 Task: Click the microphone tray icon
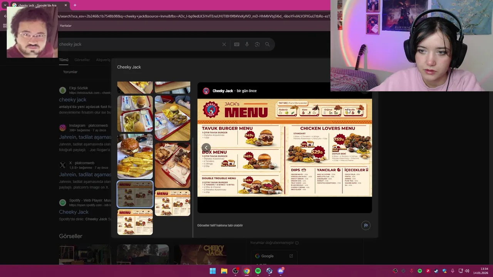click(x=453, y=271)
